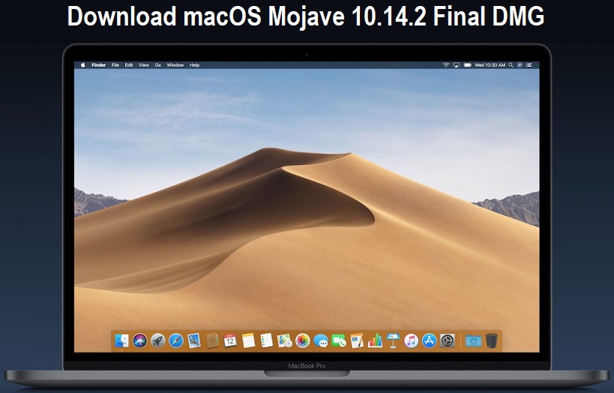Open Finder from the dock

pyautogui.click(x=121, y=340)
